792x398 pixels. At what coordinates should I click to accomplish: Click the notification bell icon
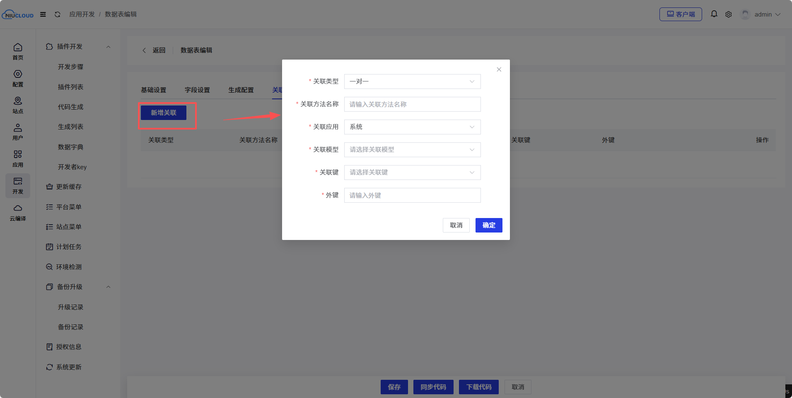point(714,14)
